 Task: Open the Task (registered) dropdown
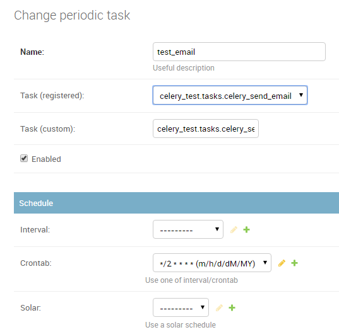pos(230,95)
